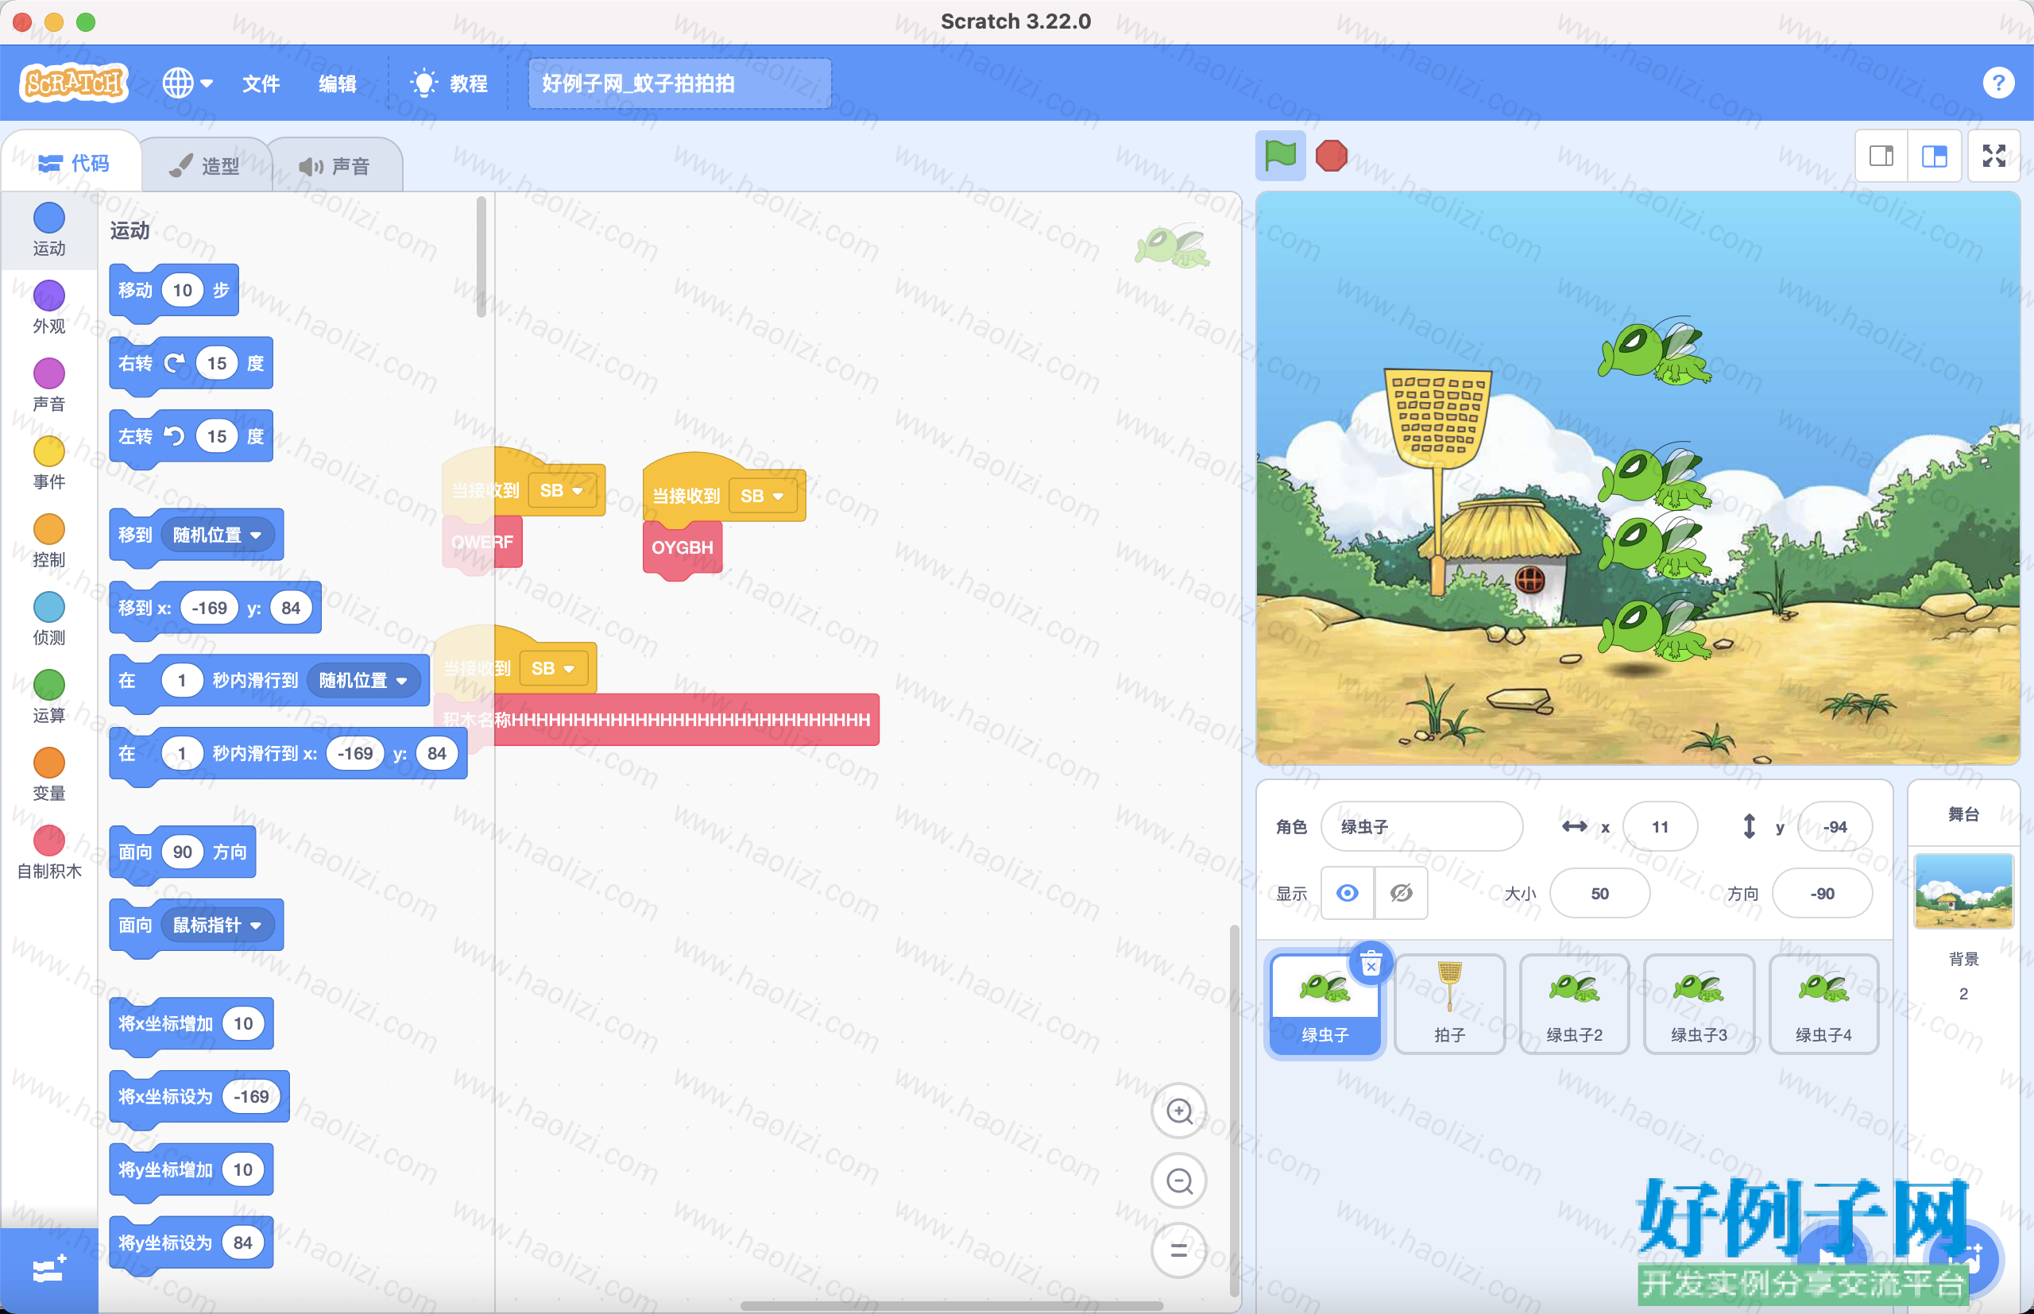Viewport: 2034px width, 1314px height.
Task: Select the 声音 purple sound category
Action: pyautogui.click(x=48, y=384)
